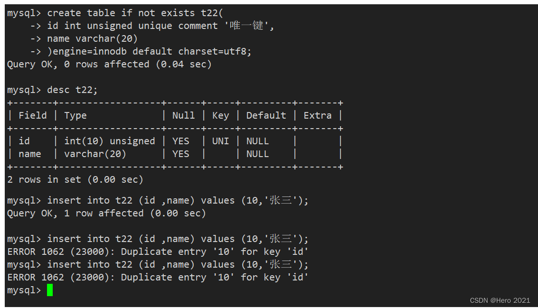Select the Field column header

[x=33, y=115]
